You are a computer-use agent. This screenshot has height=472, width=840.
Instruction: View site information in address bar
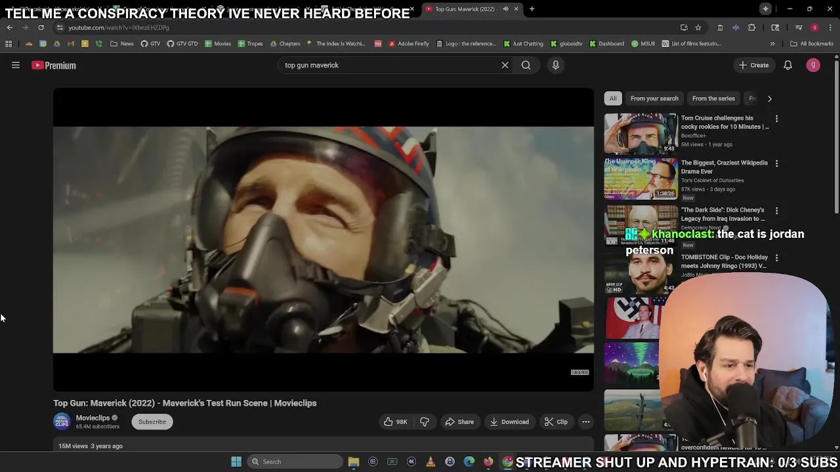[60, 28]
